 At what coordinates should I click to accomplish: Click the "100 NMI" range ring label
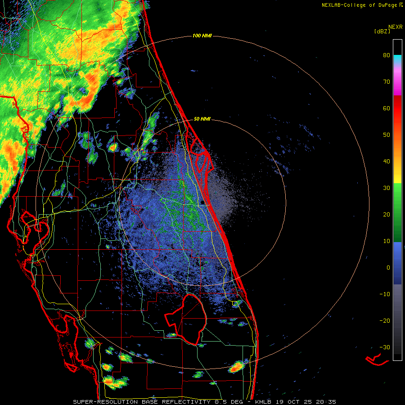[202, 36]
